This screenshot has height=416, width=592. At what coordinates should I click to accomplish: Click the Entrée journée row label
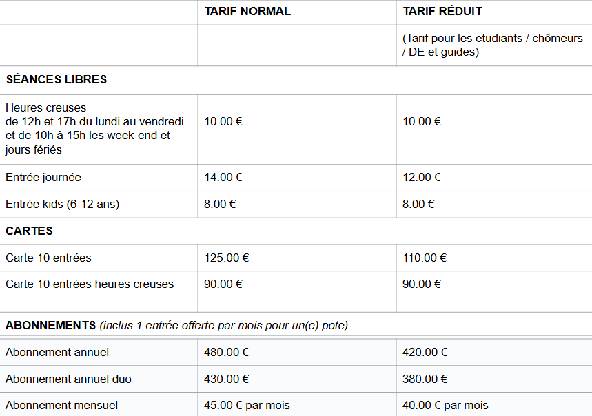[x=43, y=177]
